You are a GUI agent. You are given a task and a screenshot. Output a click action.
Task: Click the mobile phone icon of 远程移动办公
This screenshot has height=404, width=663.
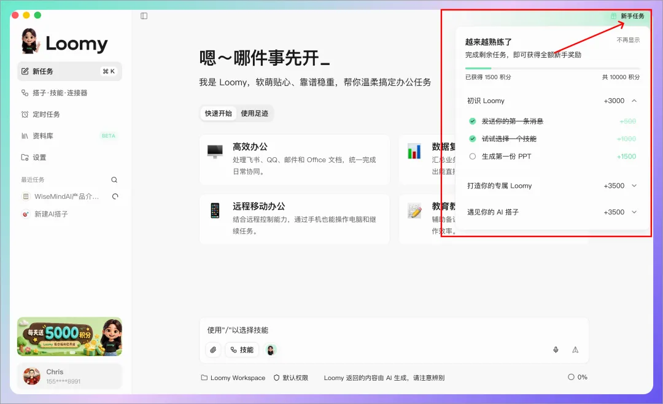pyautogui.click(x=215, y=210)
